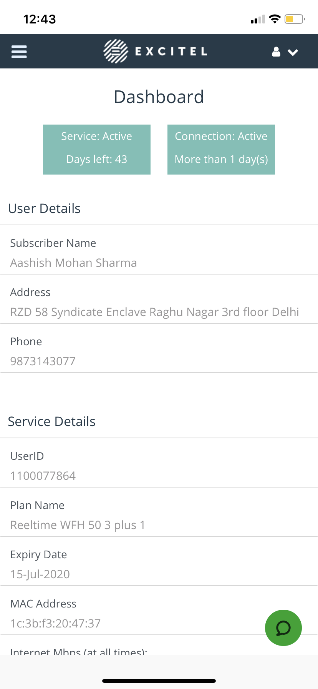Tap plan name Reeltime WFH 50
Screen dimensions: 318x689
coord(78,525)
